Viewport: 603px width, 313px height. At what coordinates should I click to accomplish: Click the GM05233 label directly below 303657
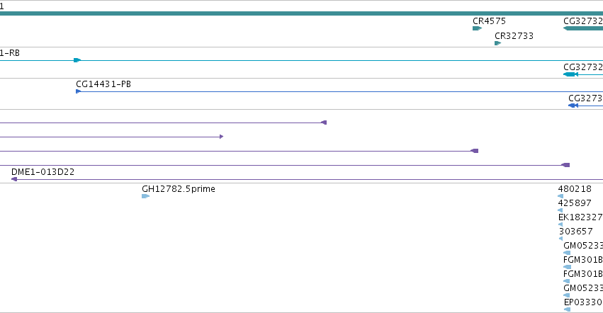tap(583, 246)
